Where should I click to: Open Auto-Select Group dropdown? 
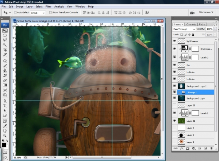[38, 13]
